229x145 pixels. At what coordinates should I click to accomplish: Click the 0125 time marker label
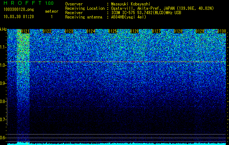click(x=112, y=31)
